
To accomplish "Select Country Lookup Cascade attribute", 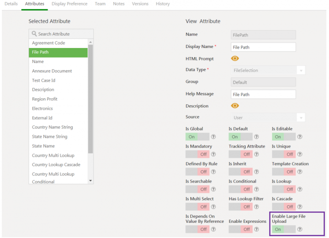I will point(56,164).
